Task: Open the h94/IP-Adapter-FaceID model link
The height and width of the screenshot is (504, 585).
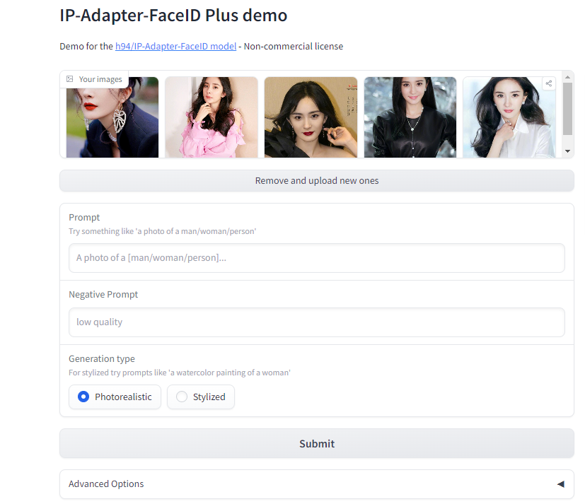Action: (x=175, y=46)
